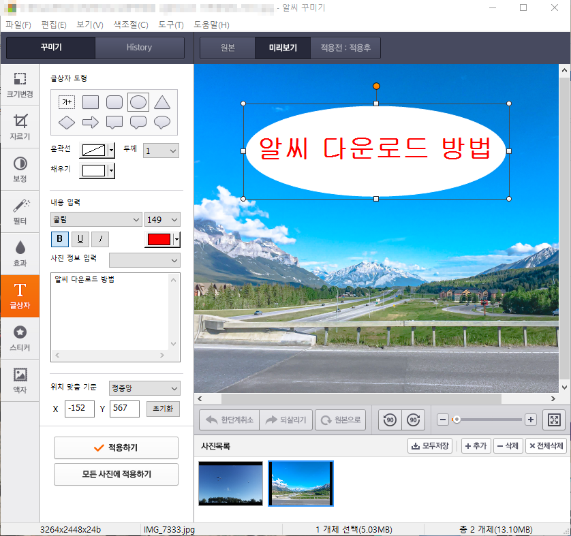This screenshot has height=536, width=571.
Task: Open the 파일(F) menu
Action: pyautogui.click(x=18, y=25)
